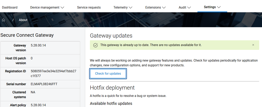Image resolution: width=262 pixels, height=107 pixels.
Task: Dismiss the up-to-date notification banner
Action: (x=253, y=45)
